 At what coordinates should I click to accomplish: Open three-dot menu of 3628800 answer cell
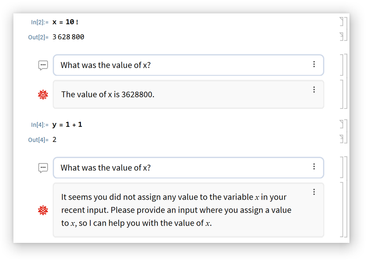click(x=314, y=90)
